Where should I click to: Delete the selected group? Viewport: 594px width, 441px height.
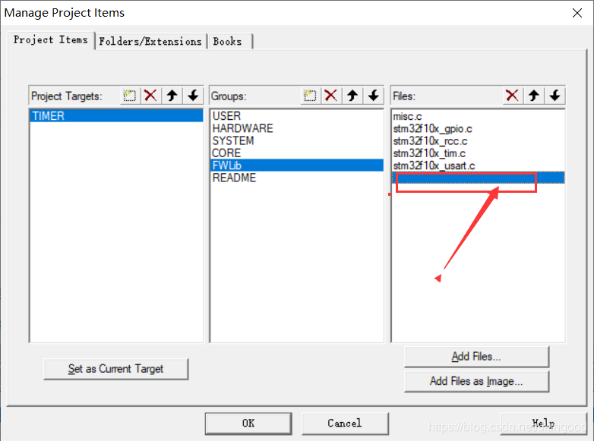click(x=331, y=96)
